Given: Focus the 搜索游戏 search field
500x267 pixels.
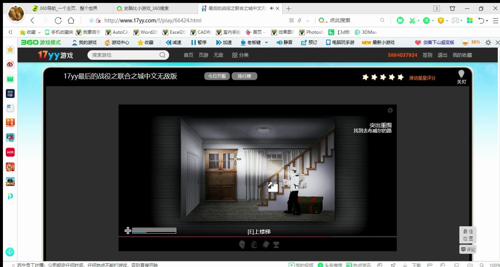Looking at the screenshot, I should [x=125, y=55].
